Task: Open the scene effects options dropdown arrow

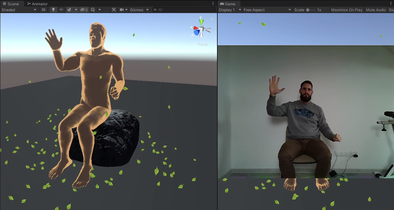Action: pos(76,10)
